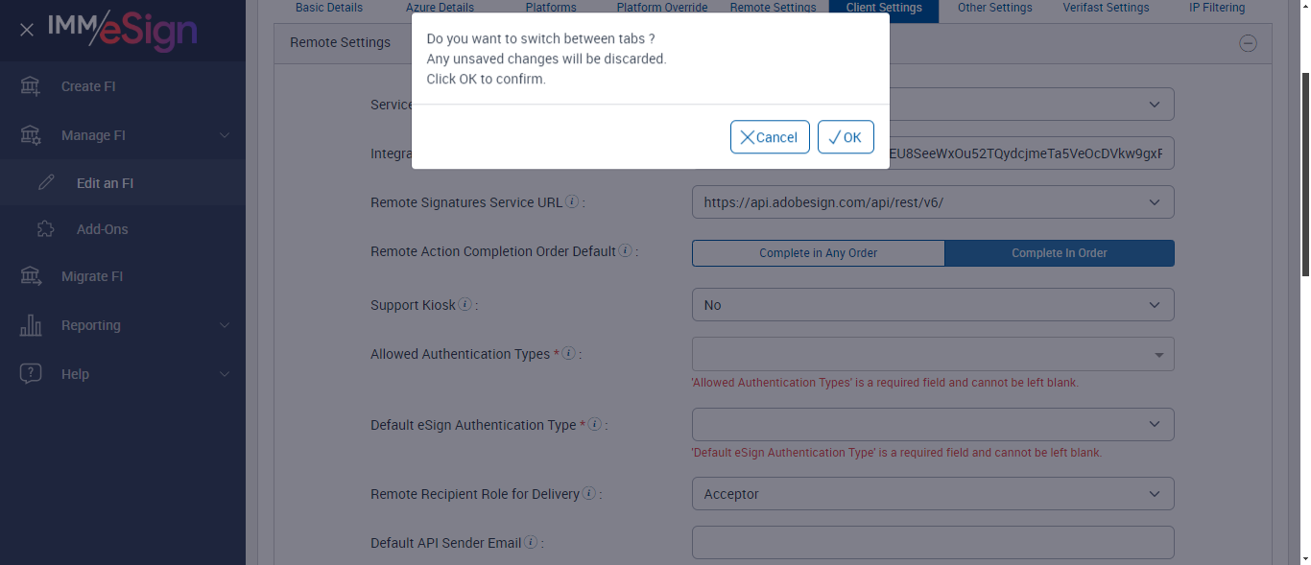Click OK to confirm tab switch

click(846, 137)
